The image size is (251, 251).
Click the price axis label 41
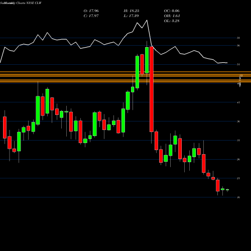pos(238,102)
